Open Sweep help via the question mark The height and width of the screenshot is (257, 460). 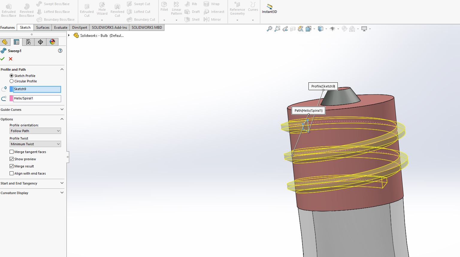tap(60, 51)
